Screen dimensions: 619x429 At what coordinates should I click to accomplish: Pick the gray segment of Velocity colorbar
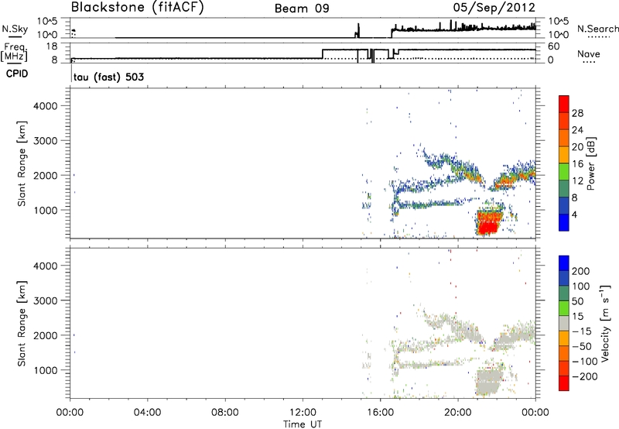564,323
